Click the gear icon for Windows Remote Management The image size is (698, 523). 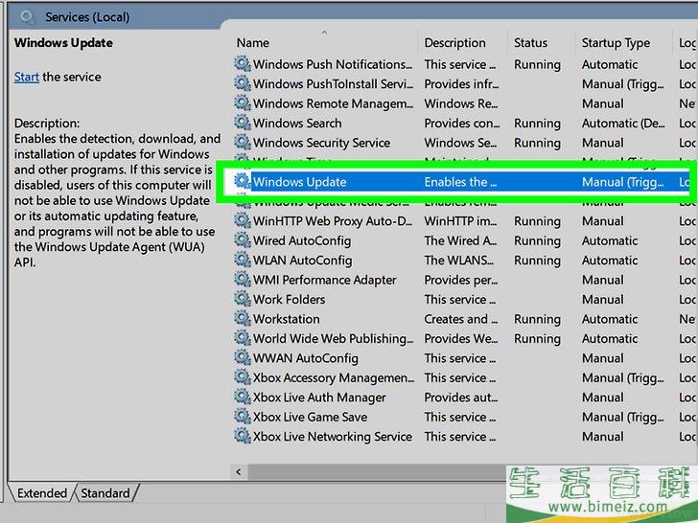tap(243, 103)
